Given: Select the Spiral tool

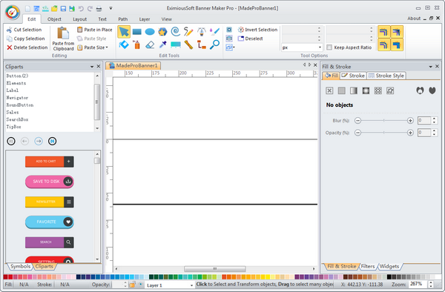Looking at the screenshot, I should click(x=175, y=31).
